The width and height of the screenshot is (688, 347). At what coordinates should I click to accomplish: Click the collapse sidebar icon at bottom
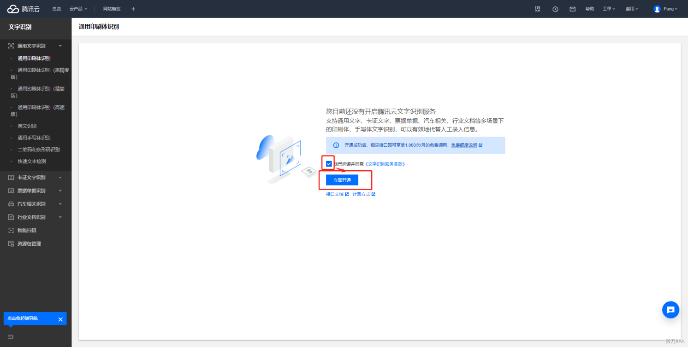(x=11, y=337)
